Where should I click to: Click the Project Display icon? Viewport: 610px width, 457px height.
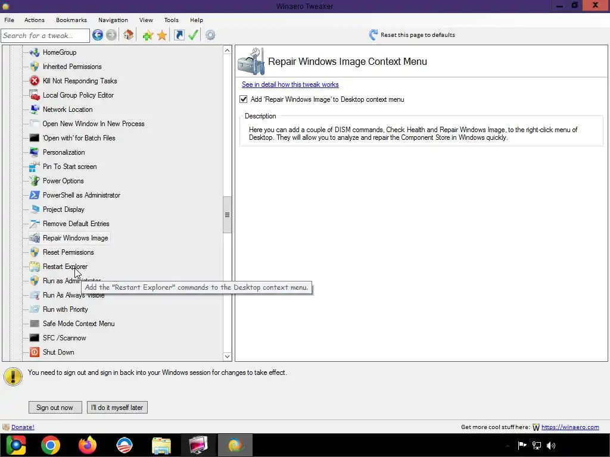click(x=35, y=209)
